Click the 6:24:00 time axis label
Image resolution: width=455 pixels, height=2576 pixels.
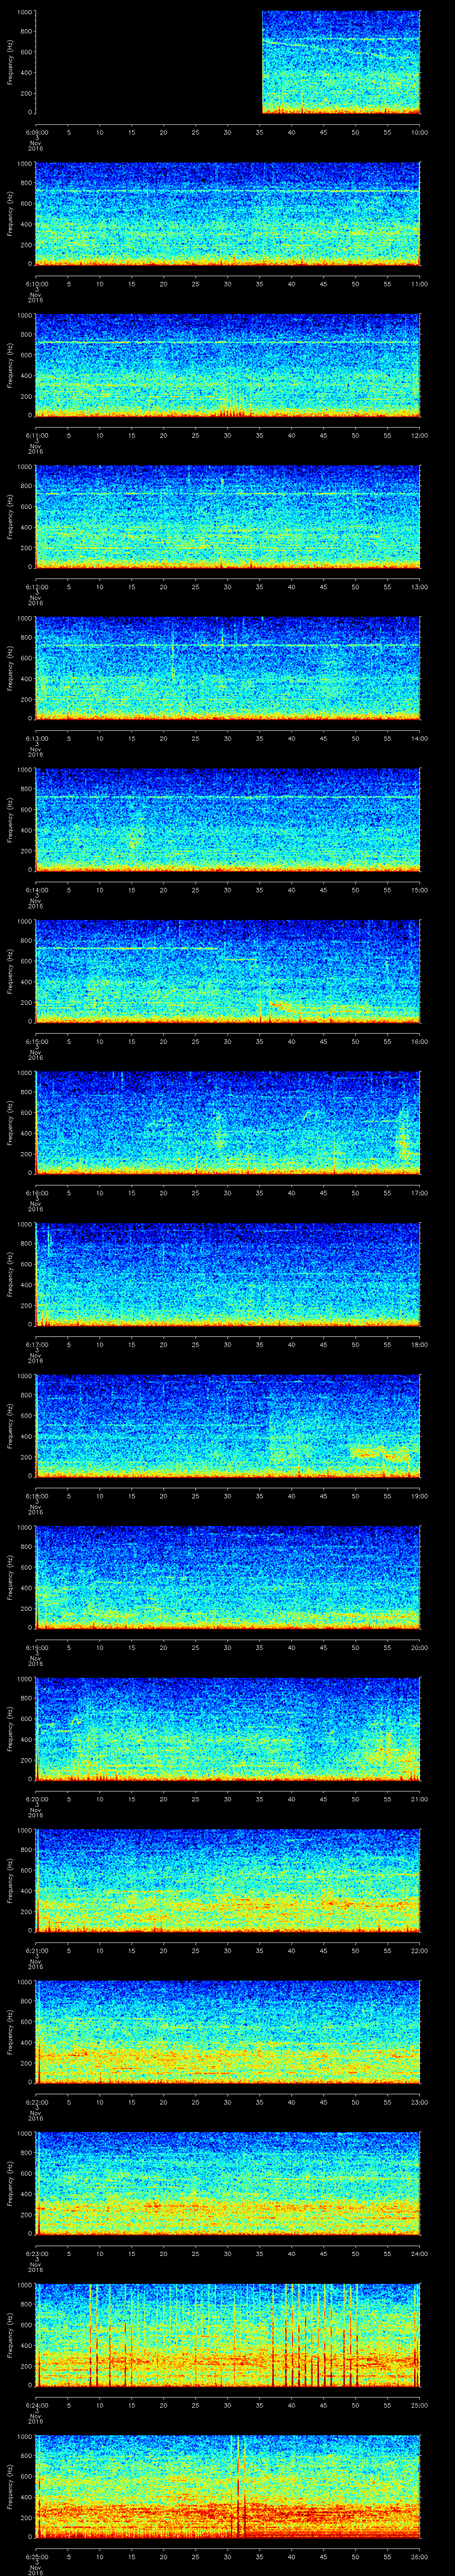point(36,2405)
